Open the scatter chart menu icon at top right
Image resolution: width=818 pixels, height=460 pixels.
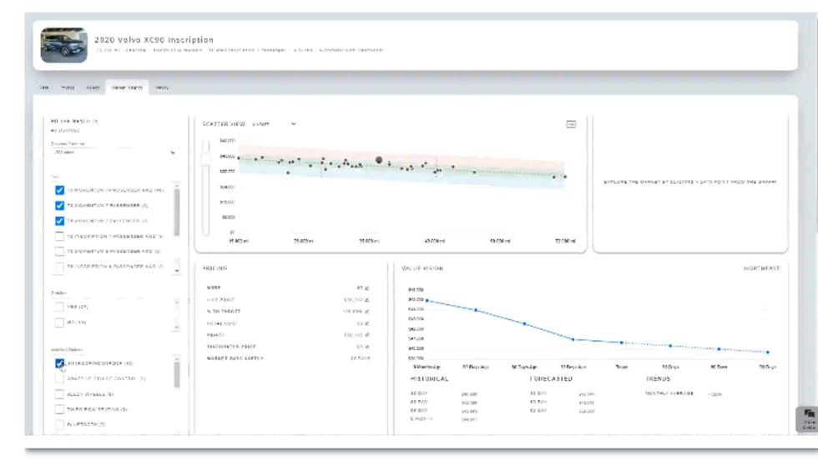pos(571,124)
